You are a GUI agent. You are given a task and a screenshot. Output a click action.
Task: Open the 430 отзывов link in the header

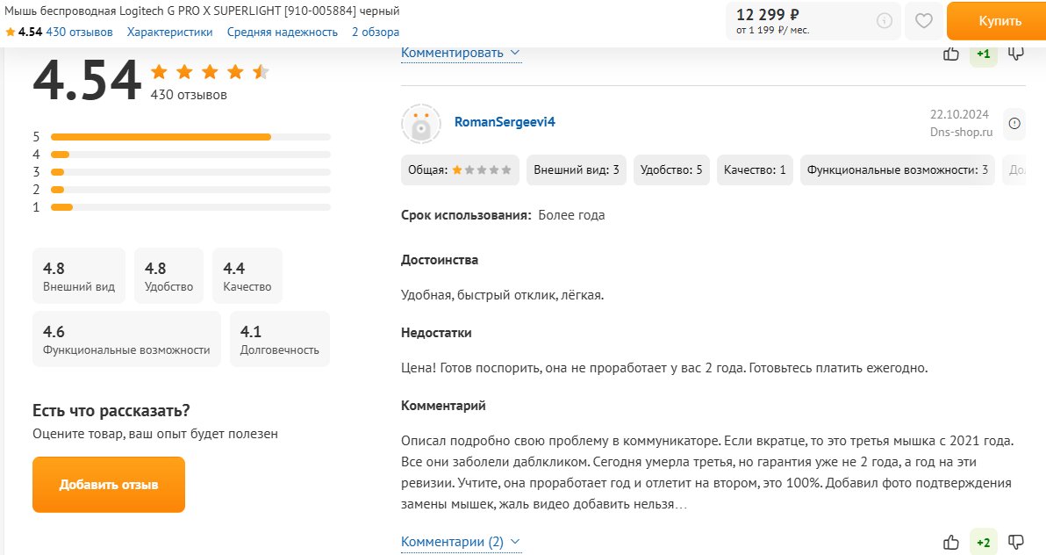pos(79,32)
